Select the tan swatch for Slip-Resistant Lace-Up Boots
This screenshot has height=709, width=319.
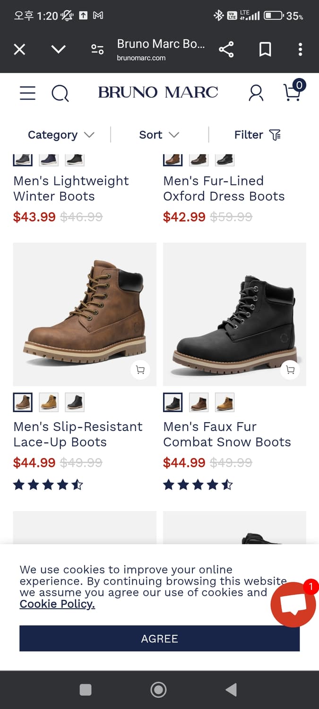click(x=49, y=402)
